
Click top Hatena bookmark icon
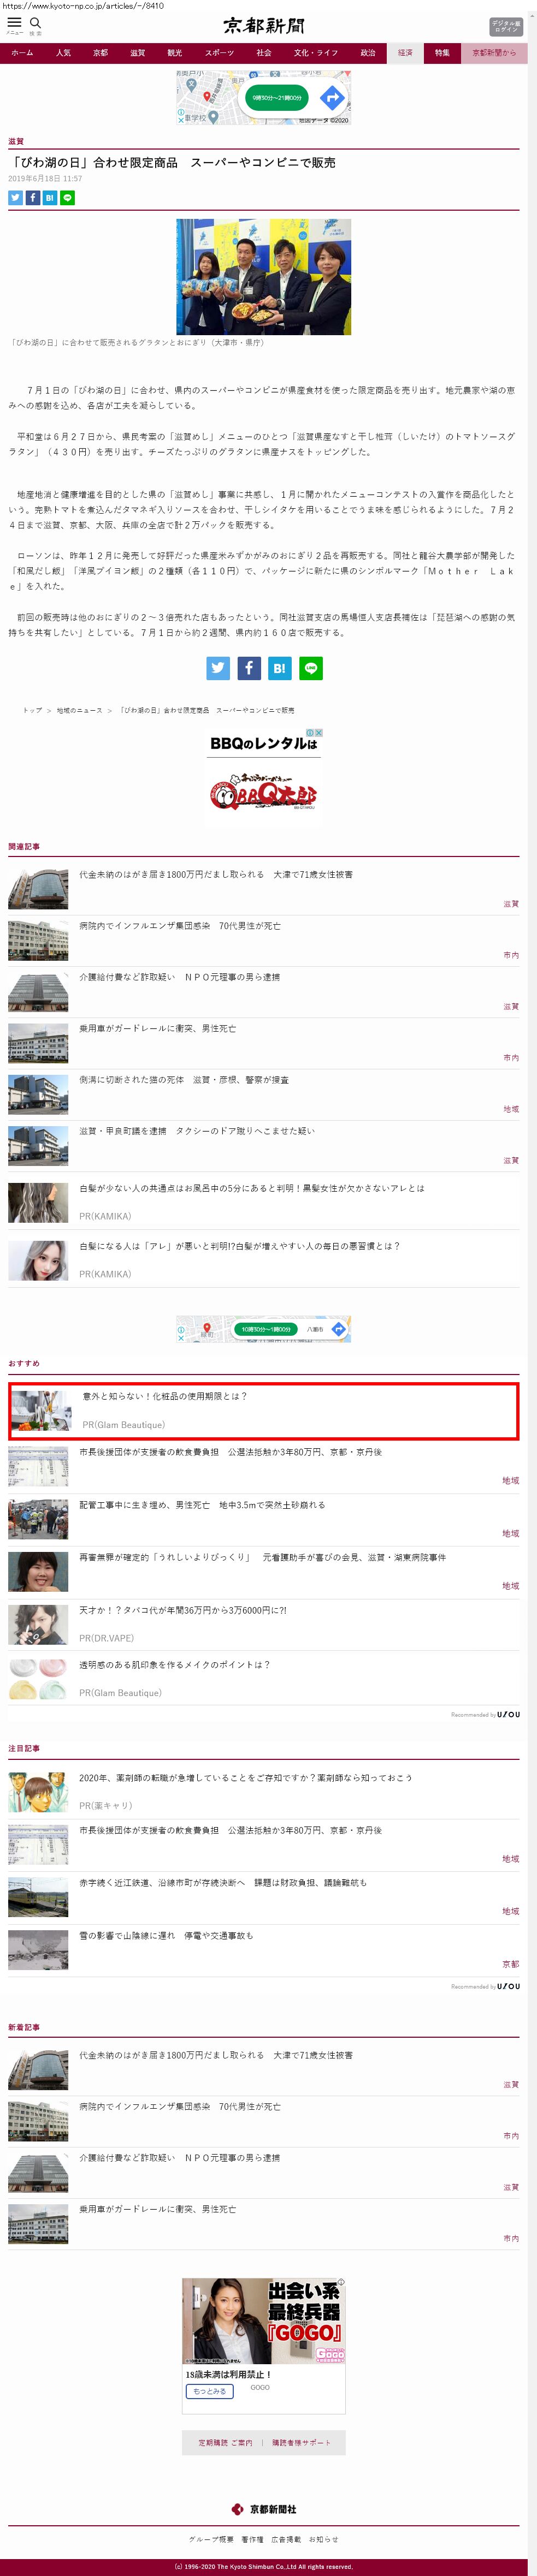(50, 198)
